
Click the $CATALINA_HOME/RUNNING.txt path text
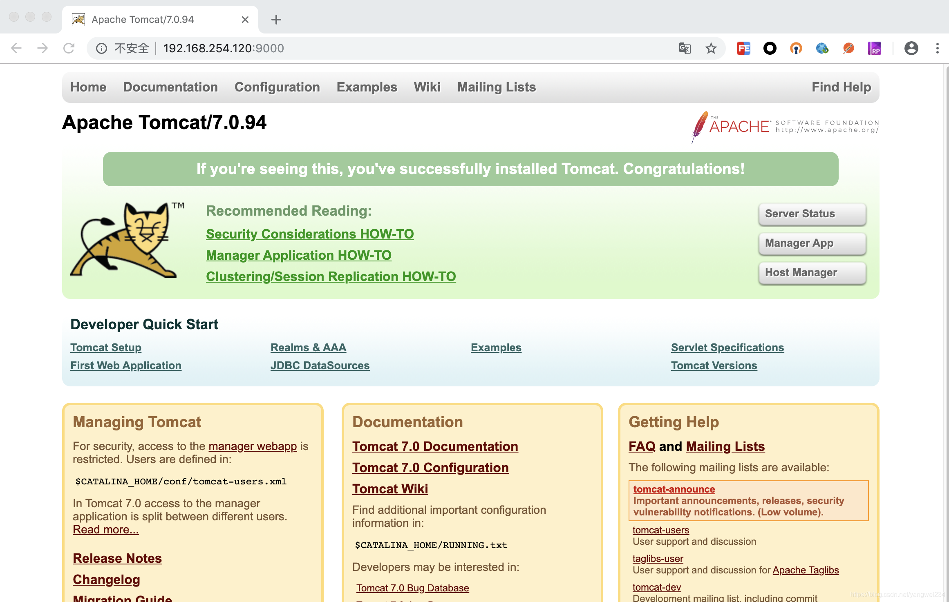coord(431,545)
